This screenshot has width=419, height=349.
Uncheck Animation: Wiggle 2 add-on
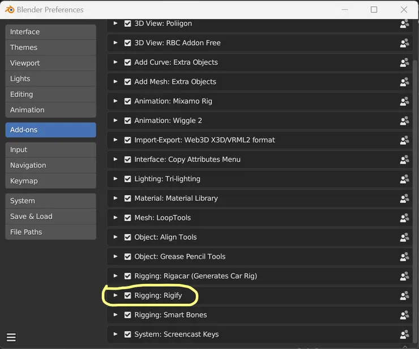128,120
